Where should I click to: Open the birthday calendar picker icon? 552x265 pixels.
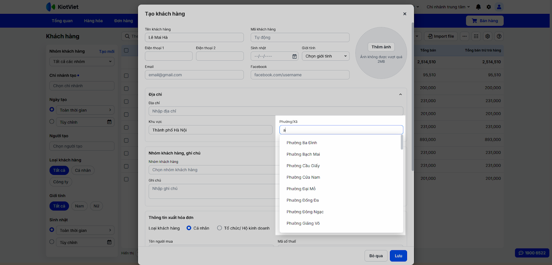294,56
